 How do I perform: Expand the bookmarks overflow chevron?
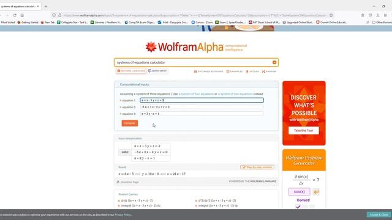click(x=367, y=22)
